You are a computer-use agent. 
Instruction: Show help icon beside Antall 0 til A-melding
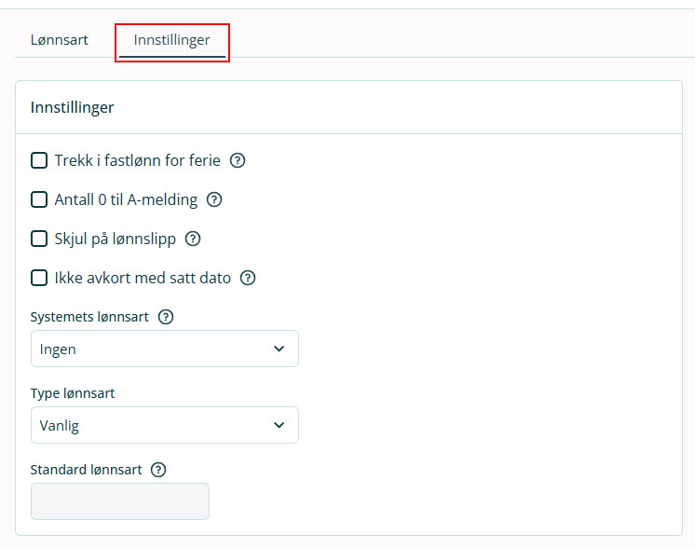[214, 199]
